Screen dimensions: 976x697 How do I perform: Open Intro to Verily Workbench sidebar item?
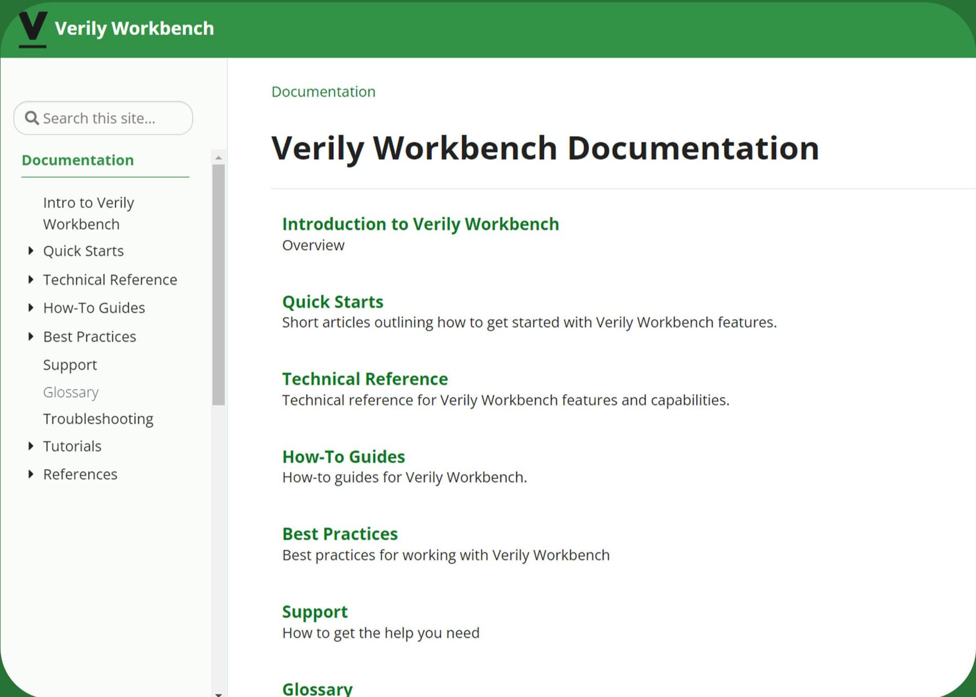pyautogui.click(x=89, y=213)
